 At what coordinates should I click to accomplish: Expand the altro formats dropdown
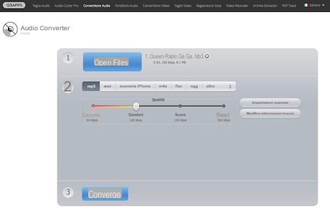219,87
